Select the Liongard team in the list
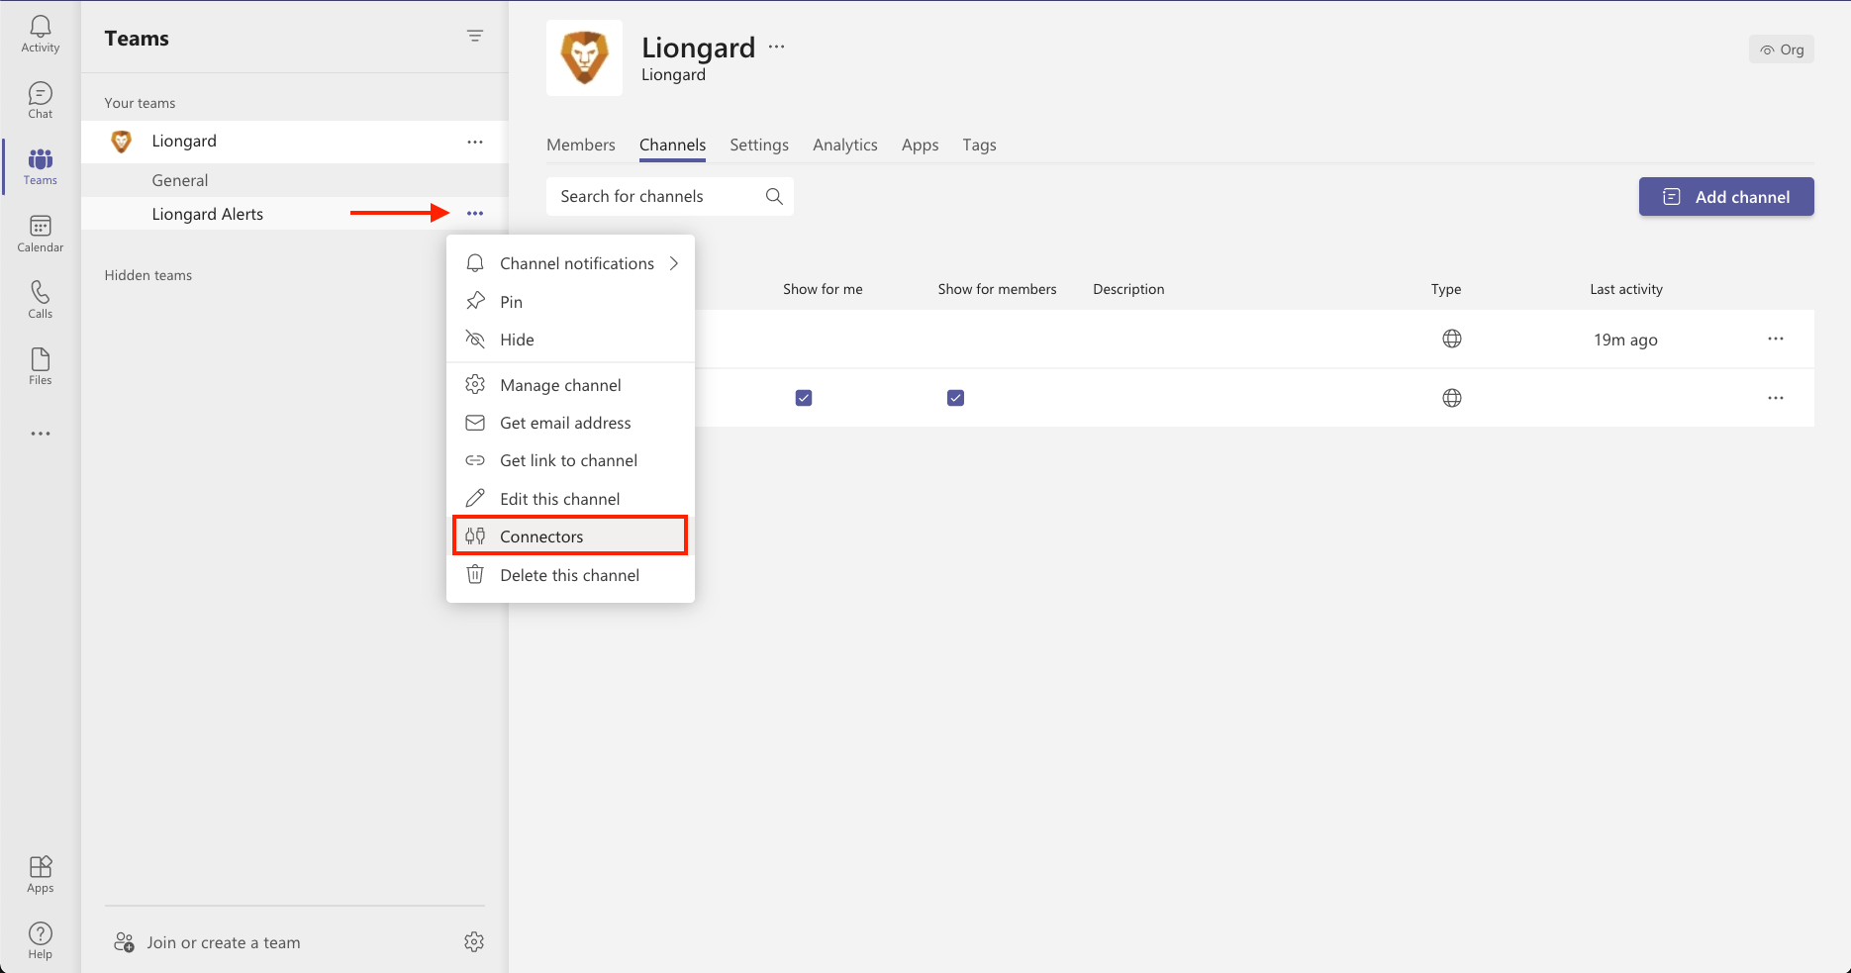1851x973 pixels. (294, 142)
